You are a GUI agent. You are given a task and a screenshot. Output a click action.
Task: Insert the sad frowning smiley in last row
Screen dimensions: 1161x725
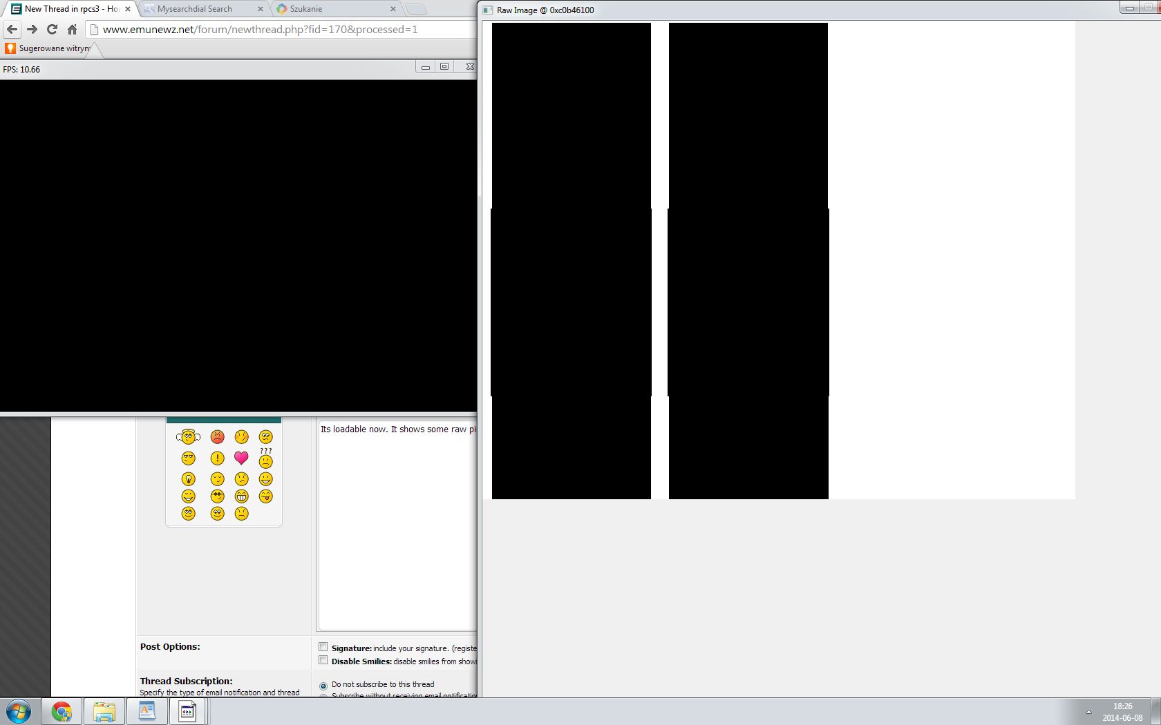click(241, 513)
